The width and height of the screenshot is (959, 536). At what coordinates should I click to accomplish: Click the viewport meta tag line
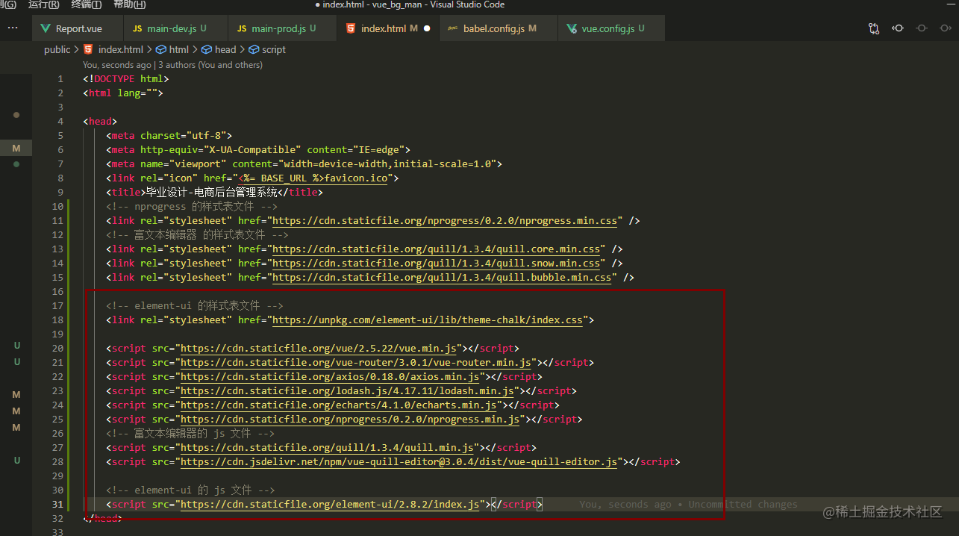[x=304, y=164]
